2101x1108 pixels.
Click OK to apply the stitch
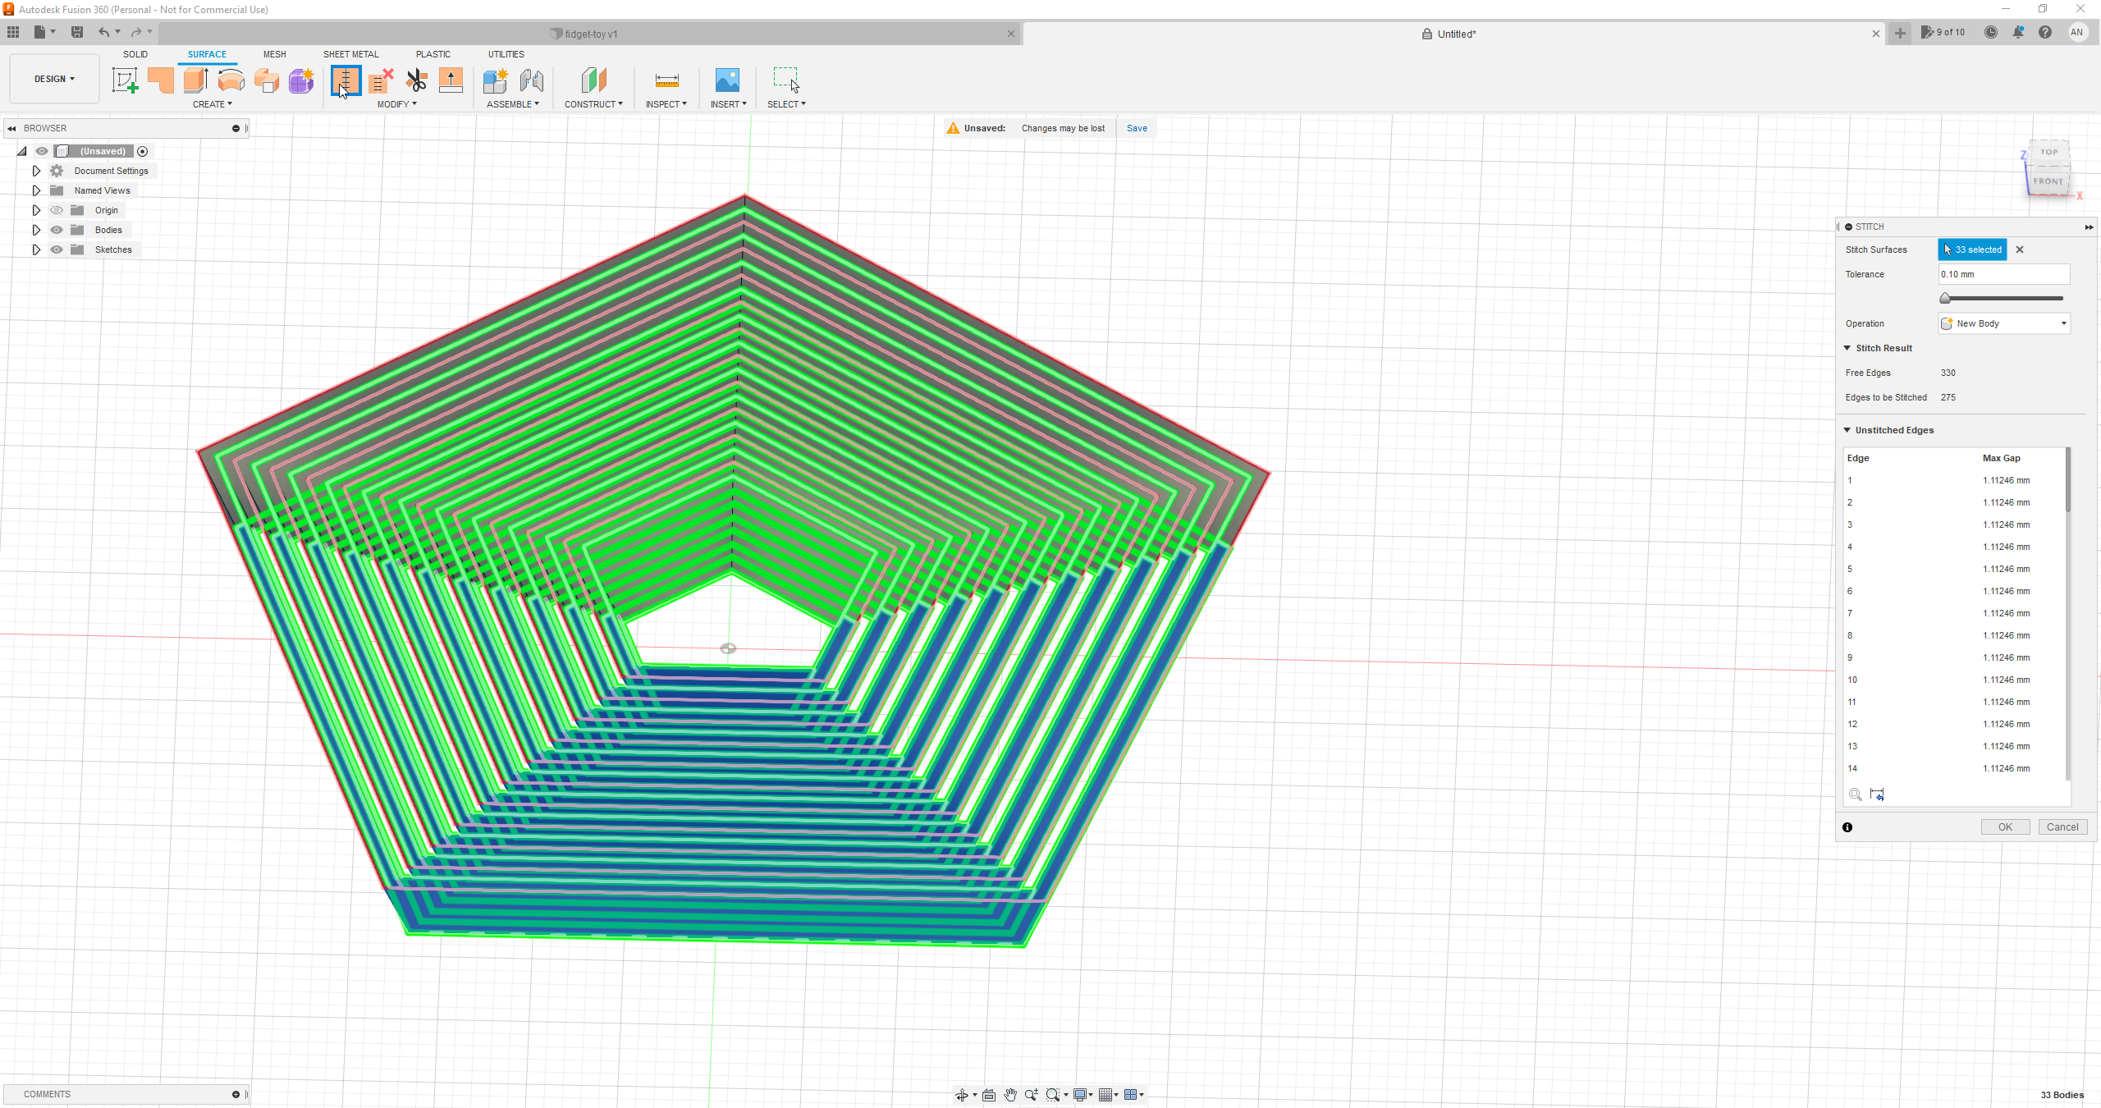(2004, 826)
